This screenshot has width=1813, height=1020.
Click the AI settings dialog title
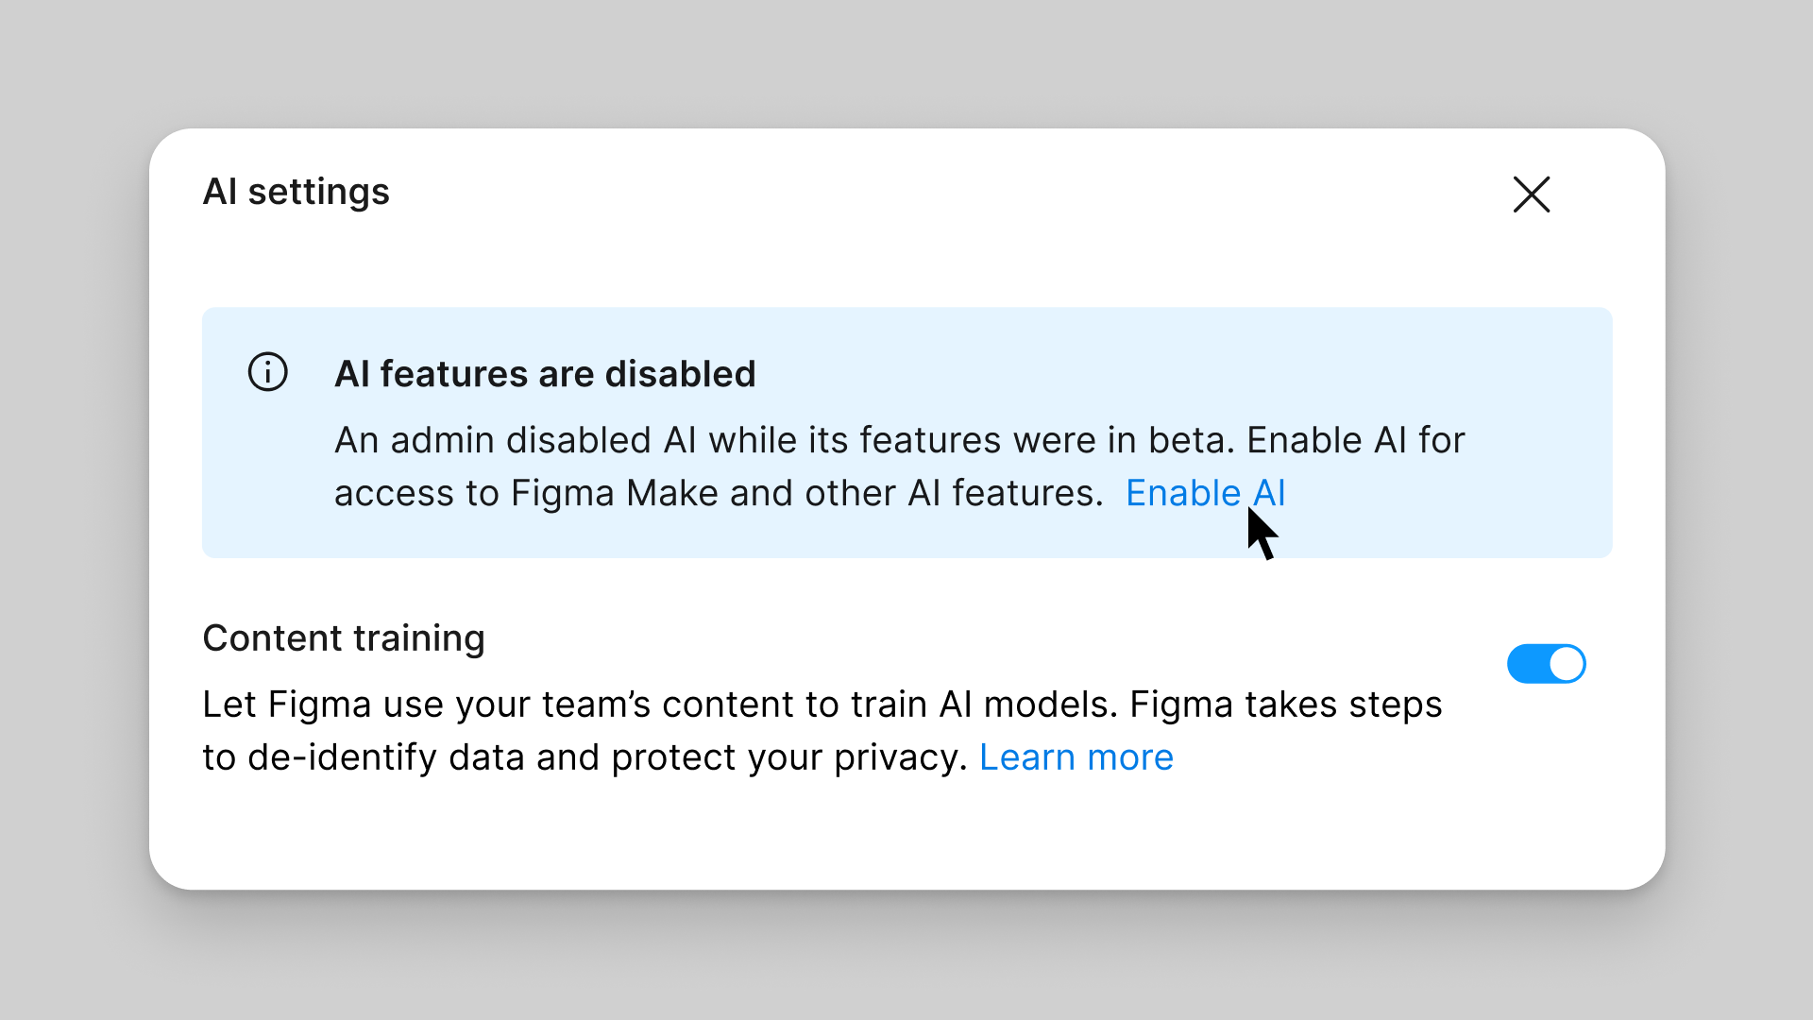click(x=296, y=192)
